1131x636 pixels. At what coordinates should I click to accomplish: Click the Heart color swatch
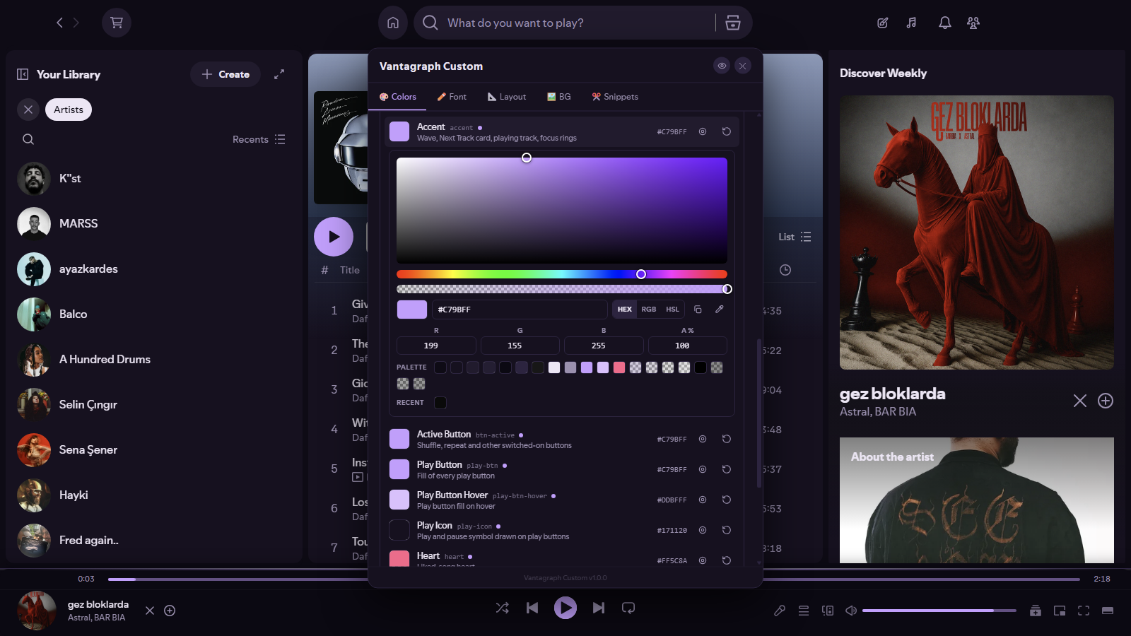[x=399, y=559]
